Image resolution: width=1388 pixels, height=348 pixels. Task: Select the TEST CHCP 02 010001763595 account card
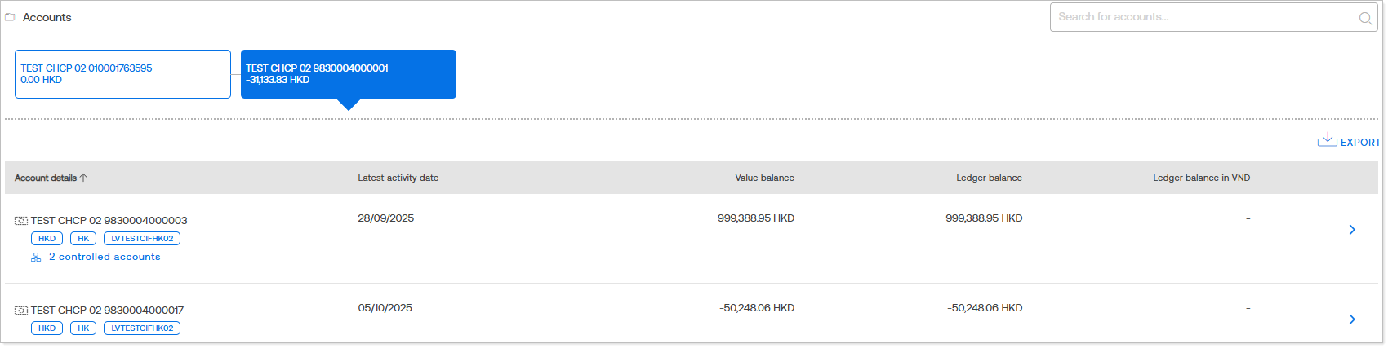pos(122,74)
